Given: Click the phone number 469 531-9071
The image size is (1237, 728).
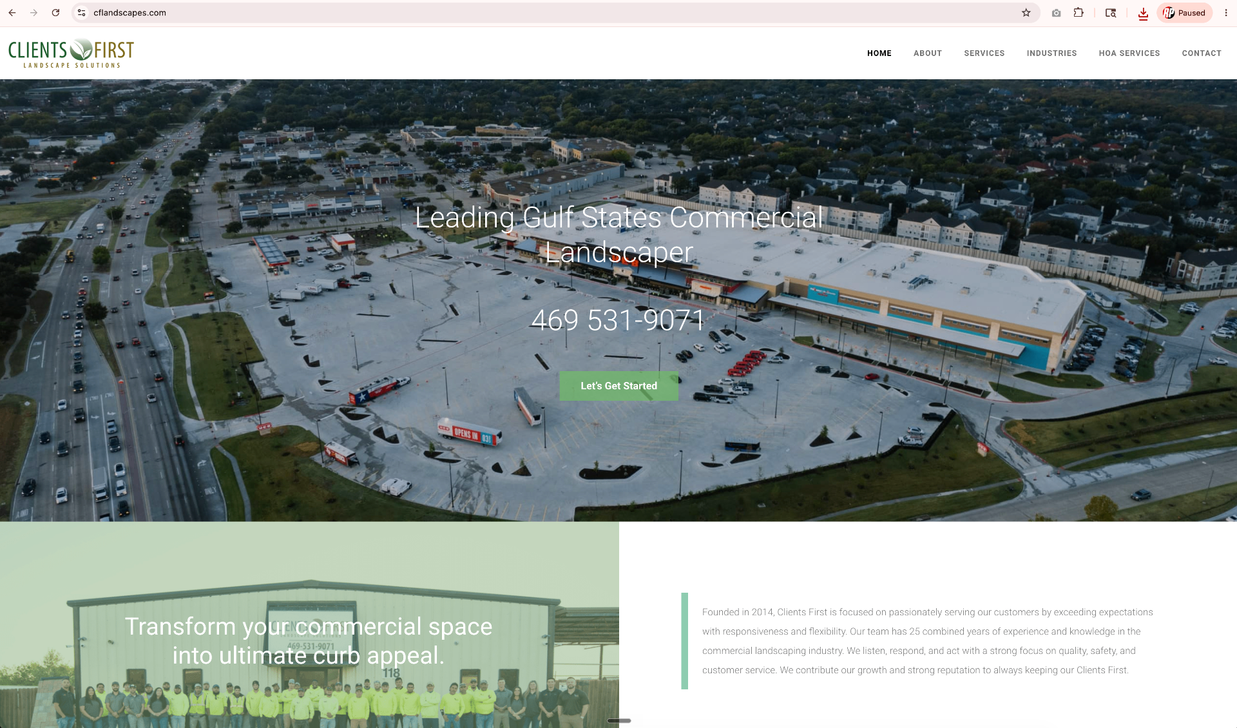Looking at the screenshot, I should pyautogui.click(x=618, y=320).
